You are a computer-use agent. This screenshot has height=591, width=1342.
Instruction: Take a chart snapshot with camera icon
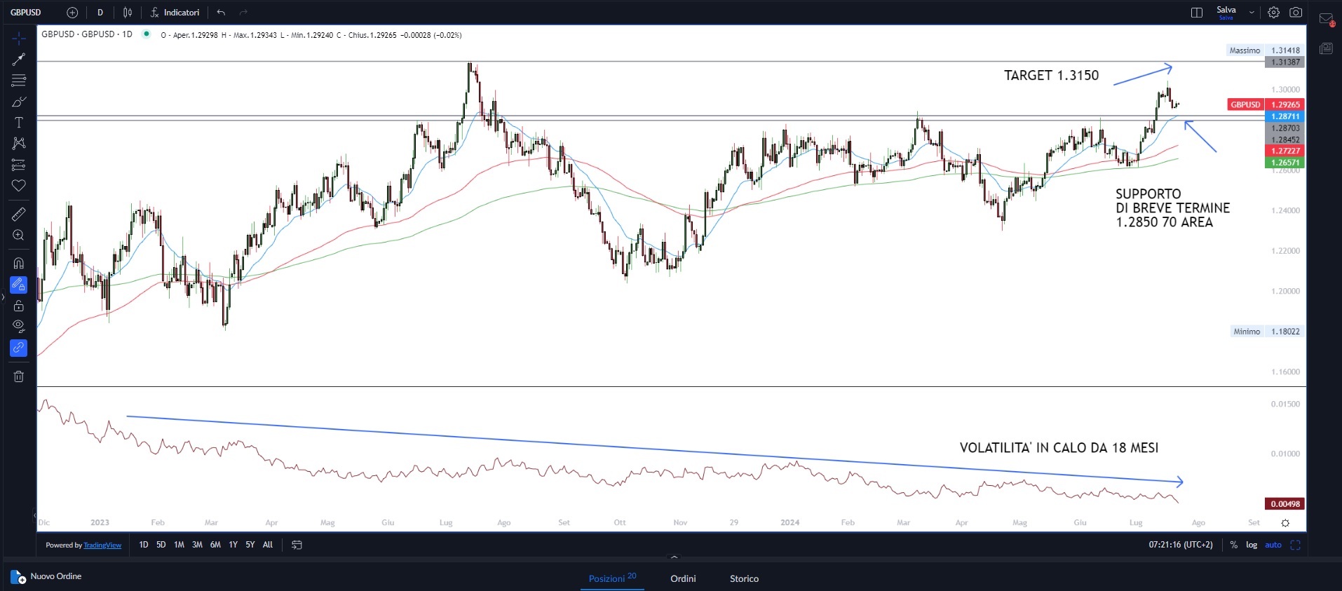(x=1296, y=13)
